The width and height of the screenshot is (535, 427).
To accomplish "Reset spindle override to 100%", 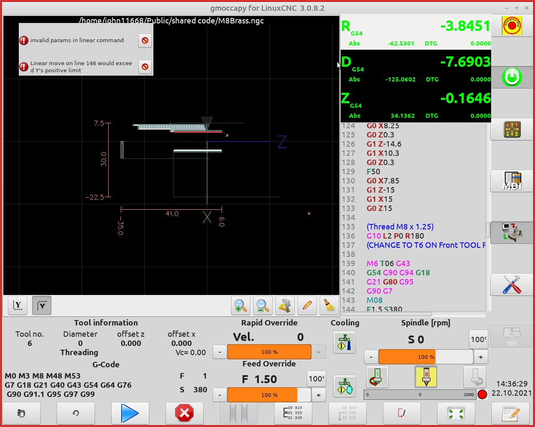I will [x=479, y=340].
